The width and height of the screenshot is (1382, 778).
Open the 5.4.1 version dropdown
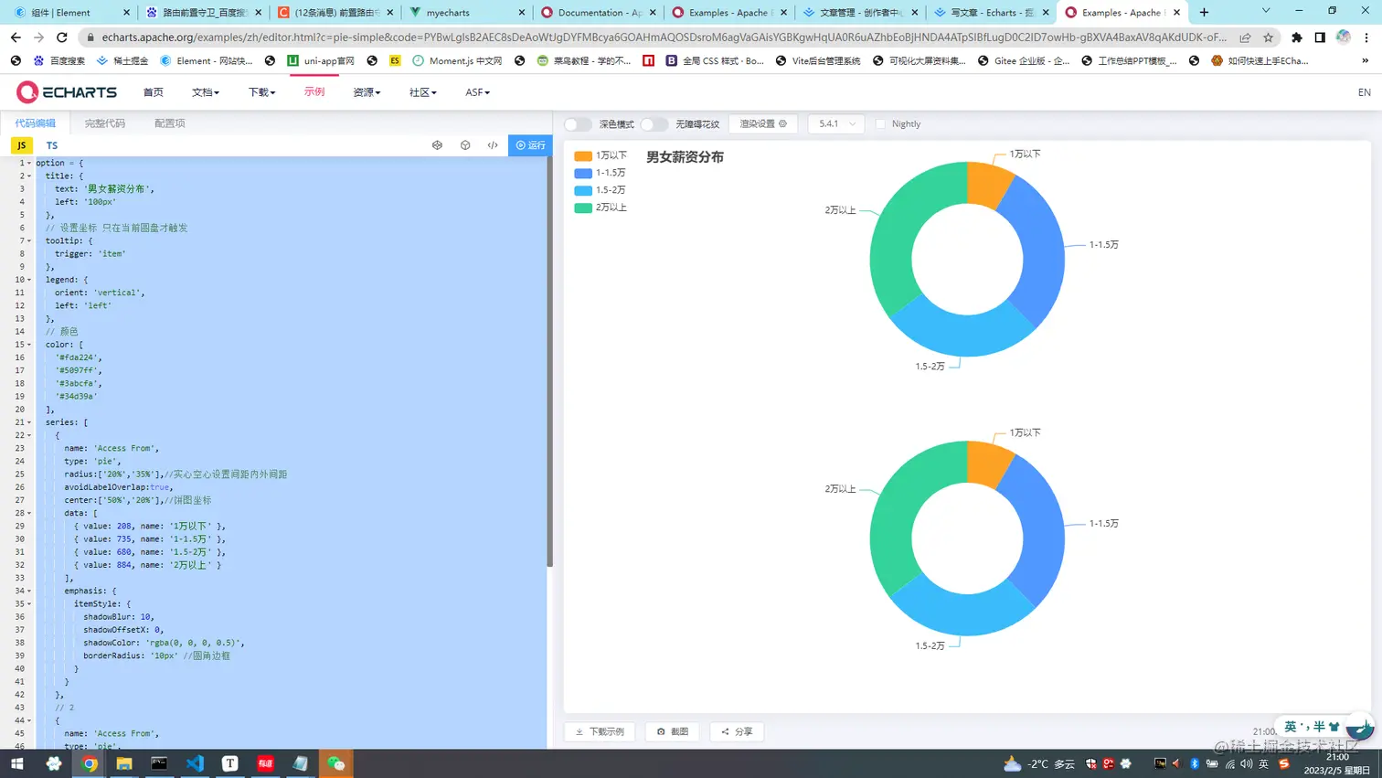[x=836, y=124]
